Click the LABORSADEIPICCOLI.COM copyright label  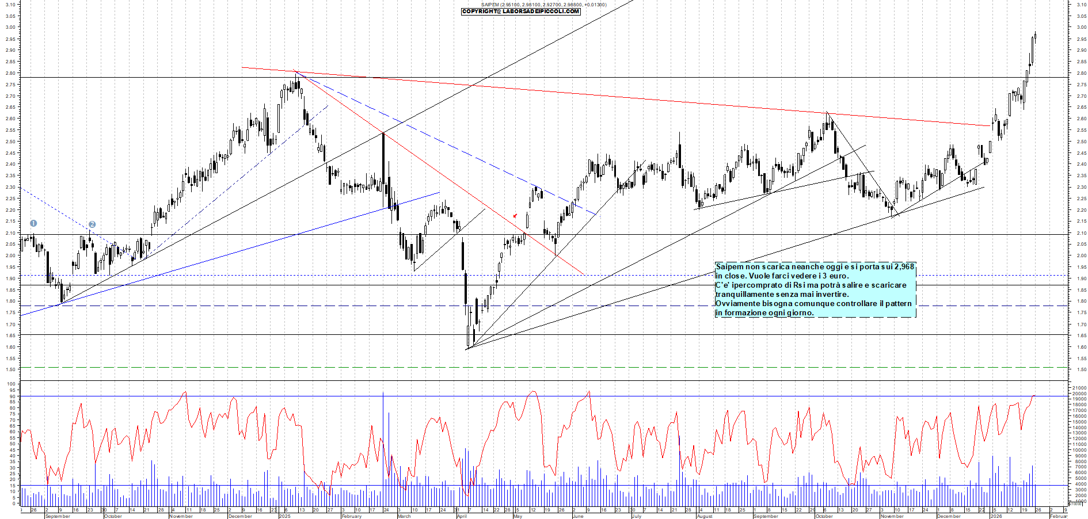pyautogui.click(x=521, y=12)
